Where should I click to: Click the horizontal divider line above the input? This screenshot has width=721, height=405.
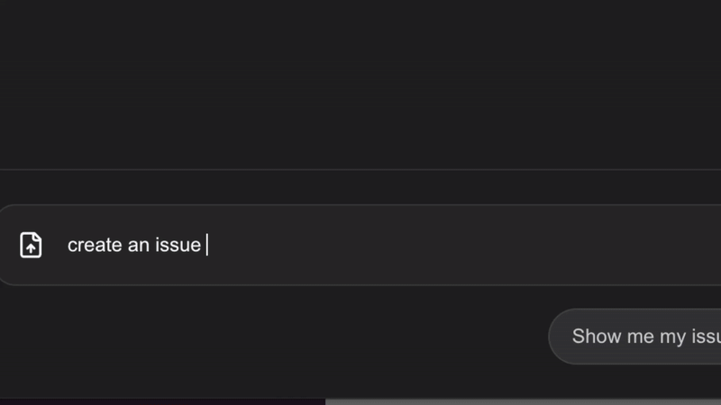point(360,169)
